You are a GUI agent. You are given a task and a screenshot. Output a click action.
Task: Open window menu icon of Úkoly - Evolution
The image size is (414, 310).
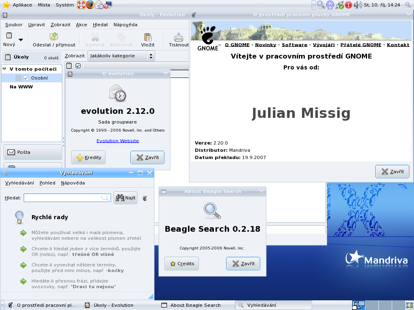5,15
